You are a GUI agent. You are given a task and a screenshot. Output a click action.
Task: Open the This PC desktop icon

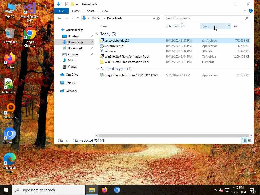[10, 10]
